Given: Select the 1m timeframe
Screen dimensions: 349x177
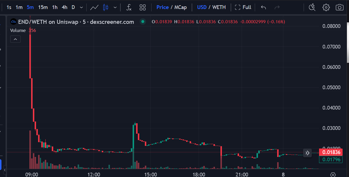Looking at the screenshot, I should (x=19, y=7).
